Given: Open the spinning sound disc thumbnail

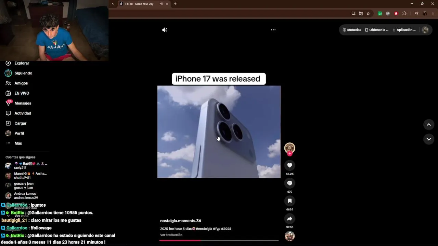Looking at the screenshot, I should point(289,236).
